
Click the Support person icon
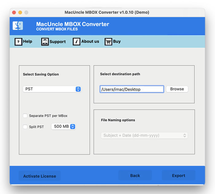tap(45, 42)
